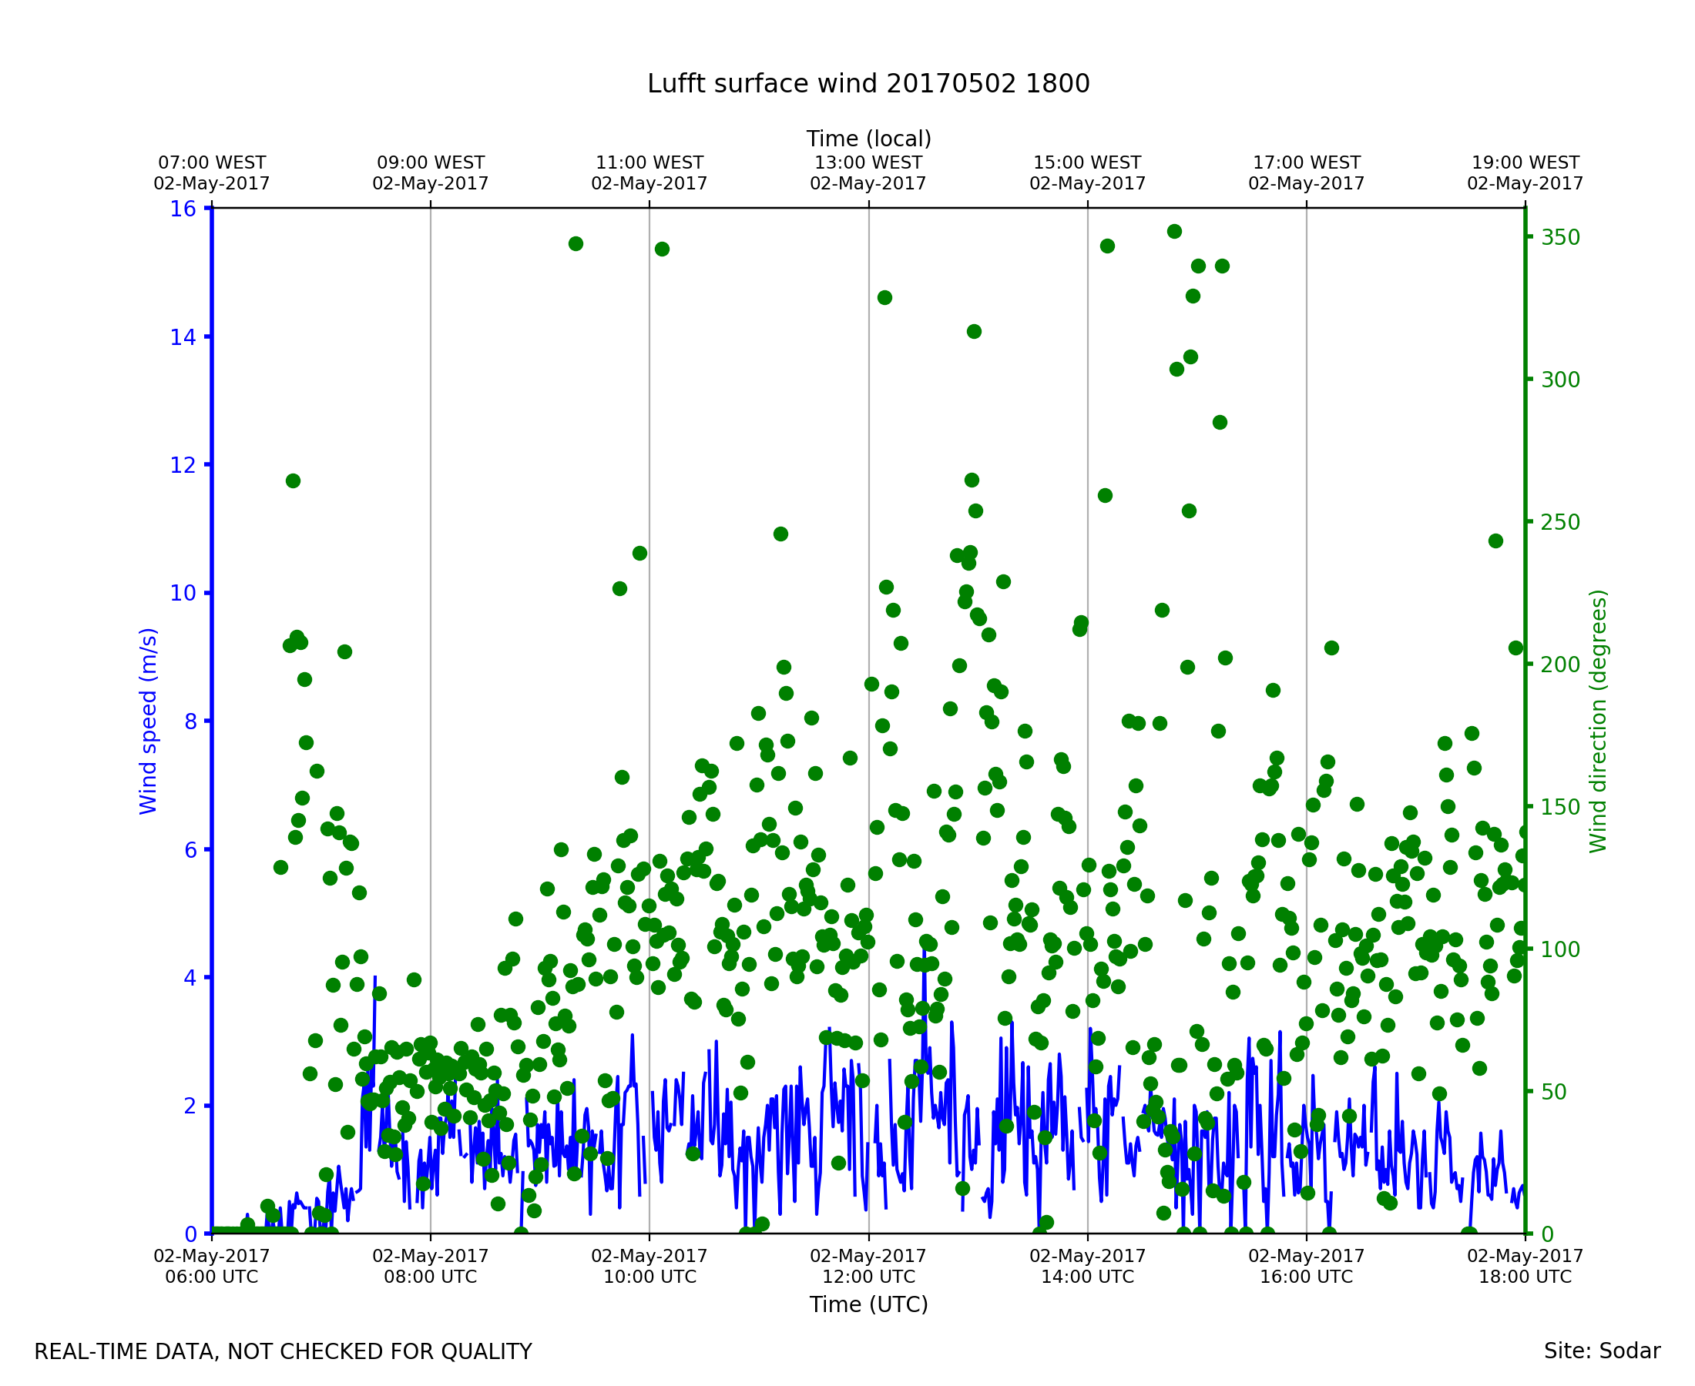
Task: Click the Site: Sodar label
Action: click(x=1602, y=1351)
